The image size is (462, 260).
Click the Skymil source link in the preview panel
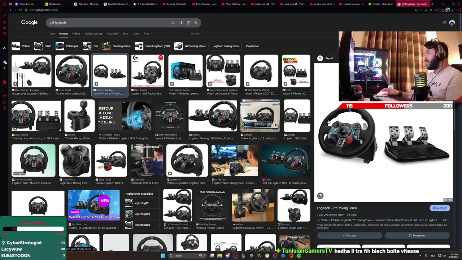click(325, 58)
